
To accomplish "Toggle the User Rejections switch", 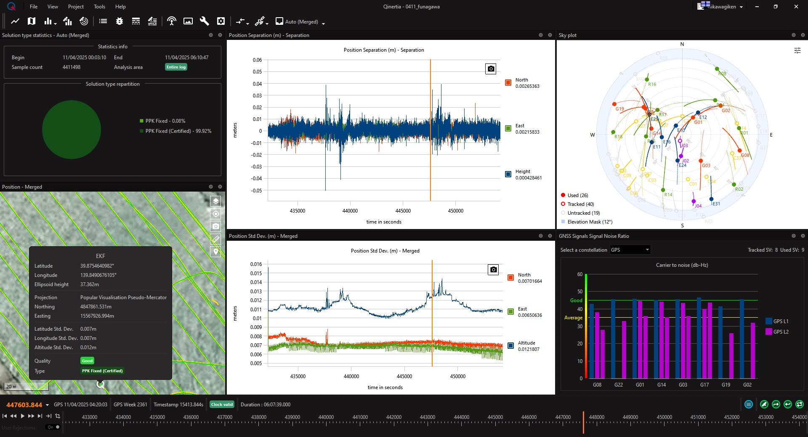I will [x=53, y=427].
